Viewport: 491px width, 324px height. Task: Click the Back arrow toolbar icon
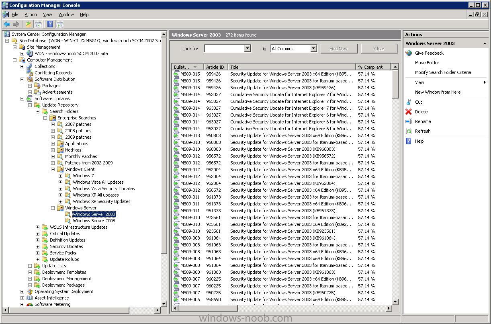[7, 25]
